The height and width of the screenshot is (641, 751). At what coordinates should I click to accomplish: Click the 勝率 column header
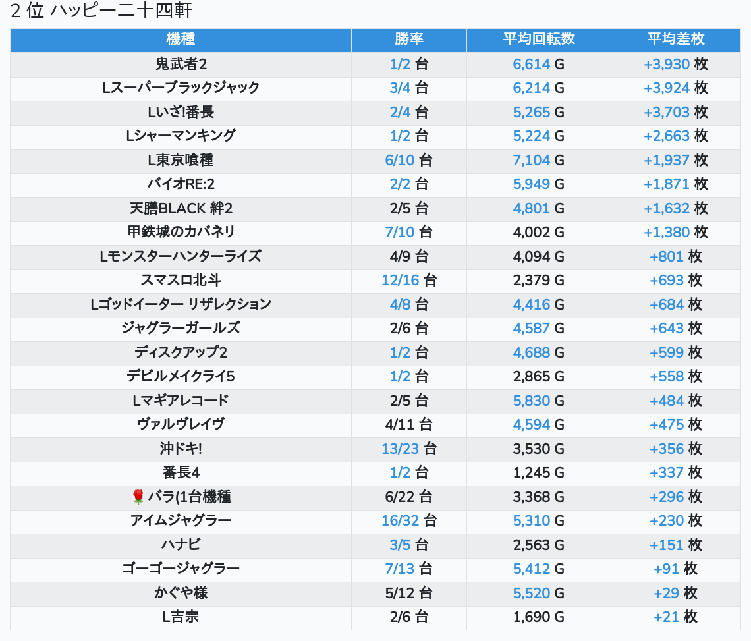click(408, 40)
